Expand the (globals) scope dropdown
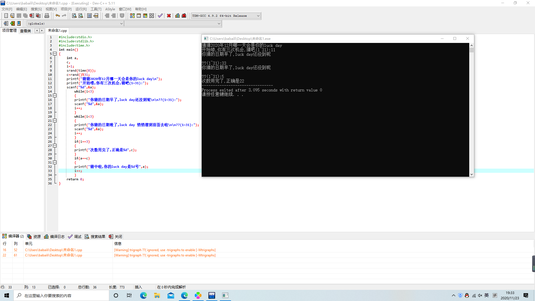 (121, 24)
